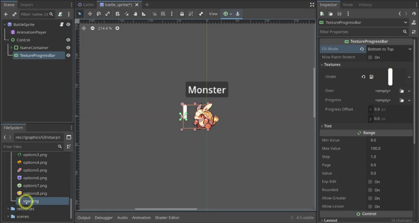Toggle the grid snap icon in the toolbar
Image resolution: width=419 pixels, height=223 pixels.
pyautogui.click(x=163, y=14)
